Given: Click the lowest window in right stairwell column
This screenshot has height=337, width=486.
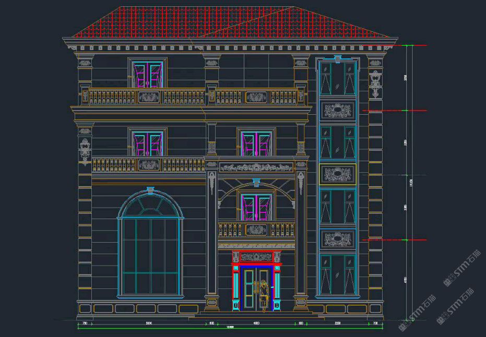Looking at the screenshot, I should [337, 274].
